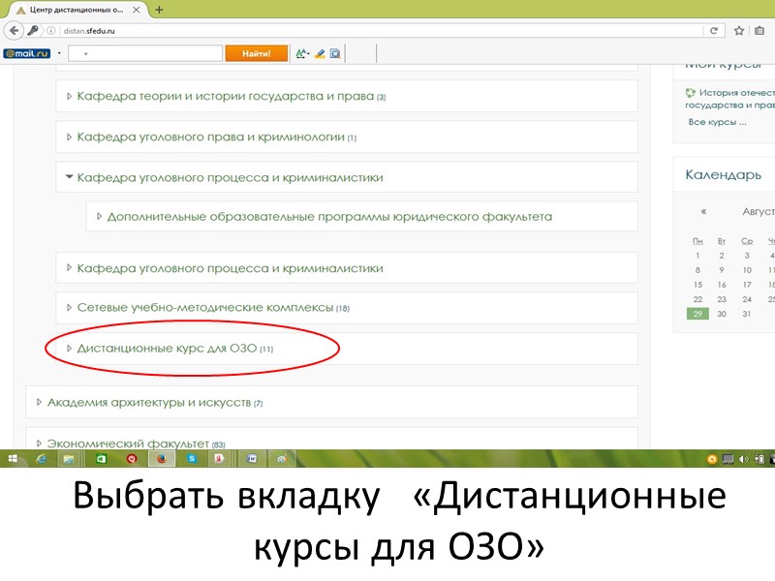775x581 pixels.
Task: Select day 17 in the calendar
Action: 747,285
